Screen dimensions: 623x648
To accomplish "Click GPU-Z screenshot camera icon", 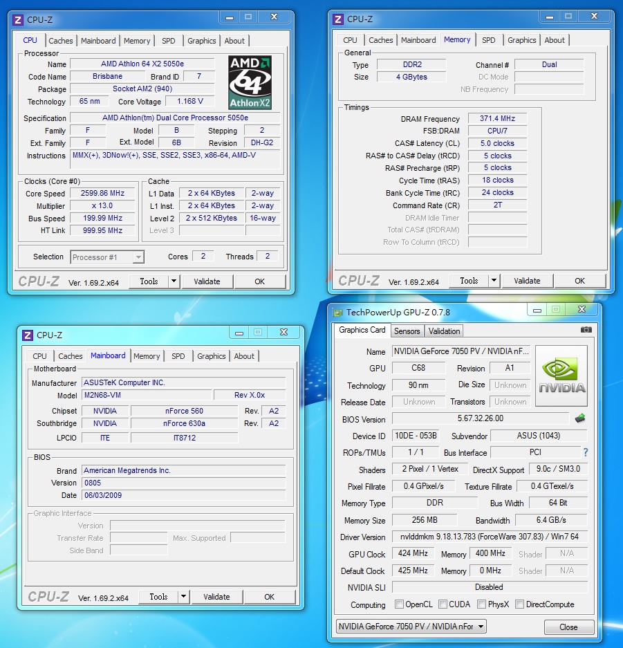I will click(x=586, y=330).
